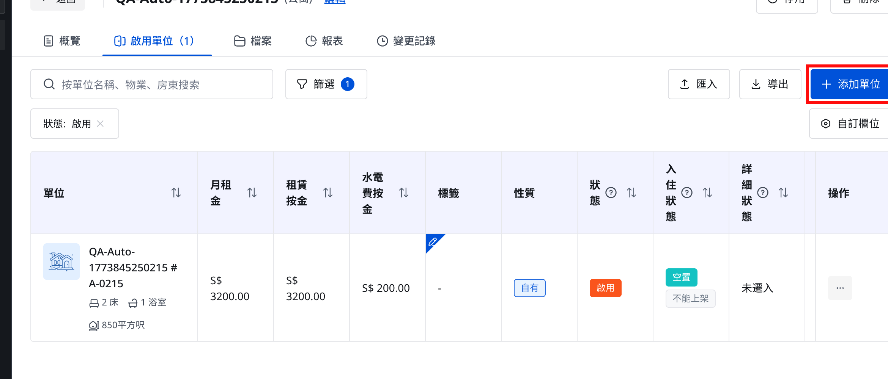Click the 添加單位 add unit button
The width and height of the screenshot is (888, 379).
849,84
